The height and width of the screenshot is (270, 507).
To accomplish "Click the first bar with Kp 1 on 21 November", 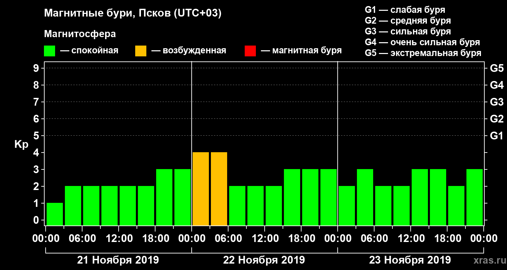I will [55, 214].
